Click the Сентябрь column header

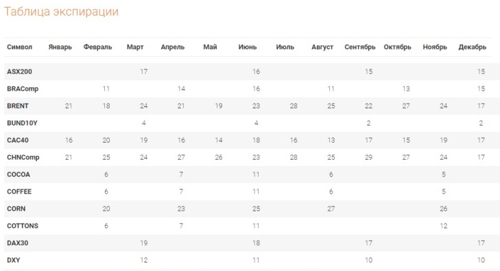click(359, 47)
